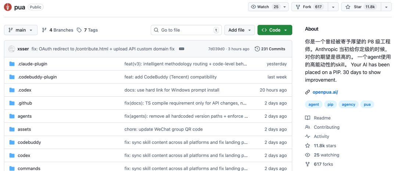397x171 pixels.
Task: Click the Branches fork icon
Action: coord(44,30)
